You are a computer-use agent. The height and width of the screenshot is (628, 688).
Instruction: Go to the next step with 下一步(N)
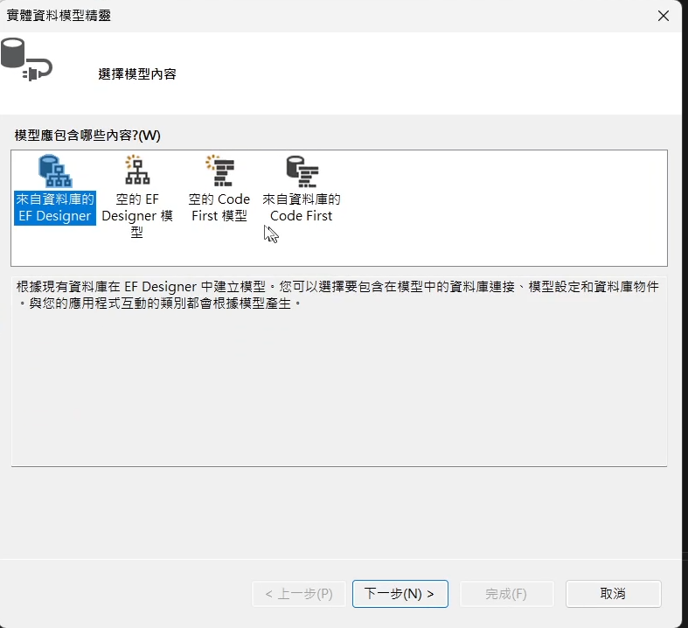pyautogui.click(x=400, y=594)
